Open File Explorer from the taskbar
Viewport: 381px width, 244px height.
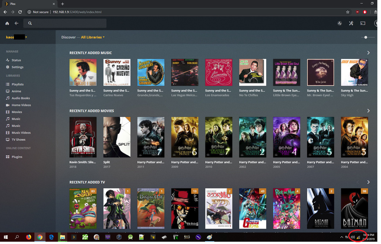(x=63, y=237)
